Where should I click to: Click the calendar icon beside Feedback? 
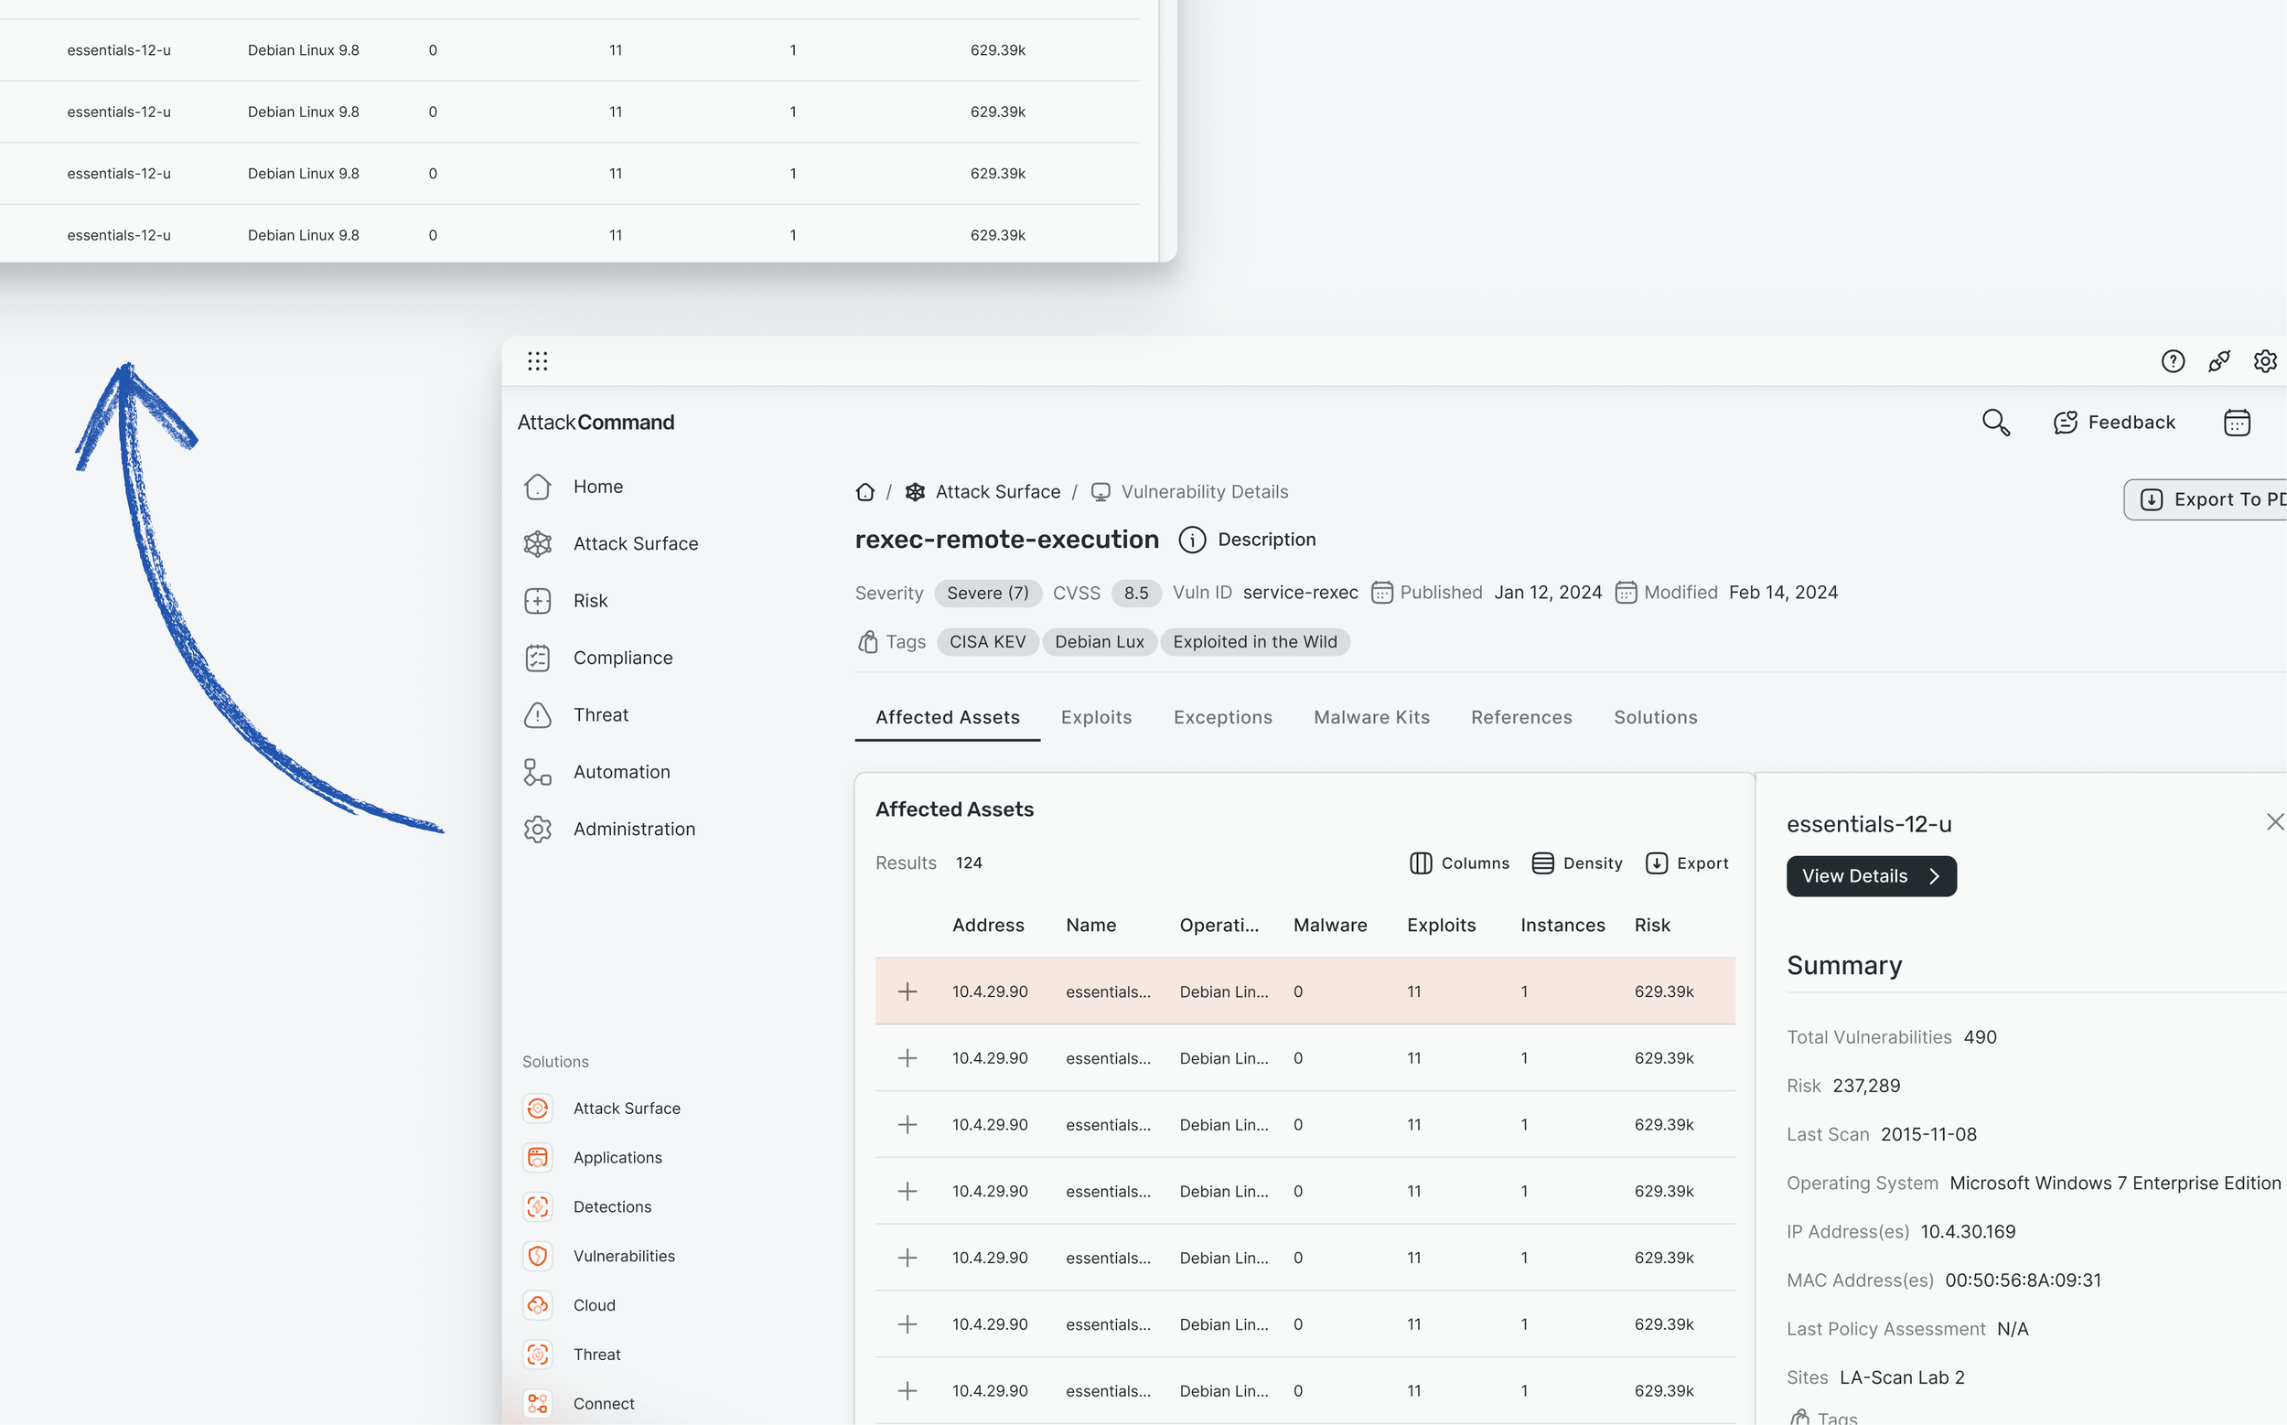[2236, 423]
